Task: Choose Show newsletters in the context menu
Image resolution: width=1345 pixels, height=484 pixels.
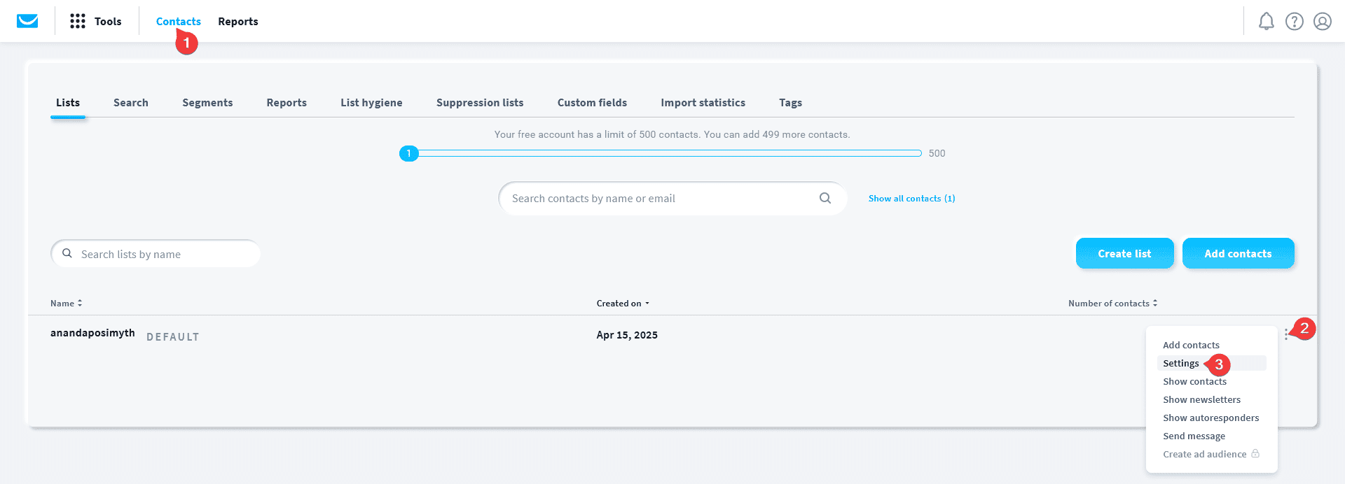Action: tap(1201, 399)
